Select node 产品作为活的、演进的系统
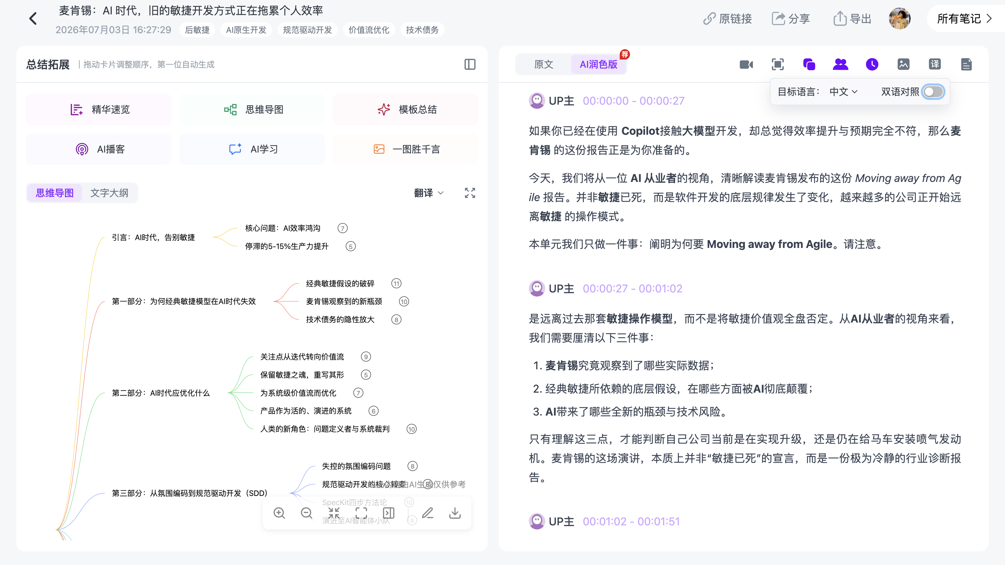 tap(306, 411)
